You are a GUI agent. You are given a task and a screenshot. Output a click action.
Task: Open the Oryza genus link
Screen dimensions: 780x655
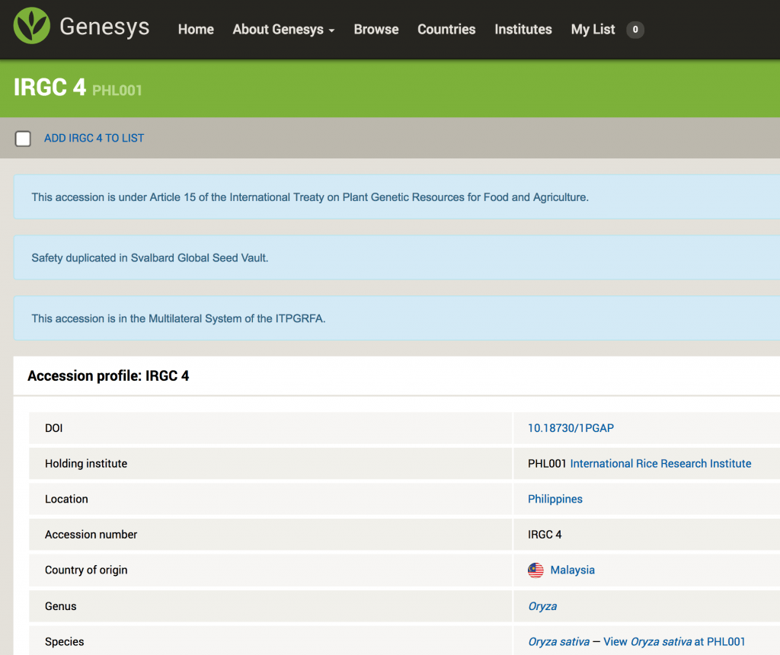coord(542,606)
